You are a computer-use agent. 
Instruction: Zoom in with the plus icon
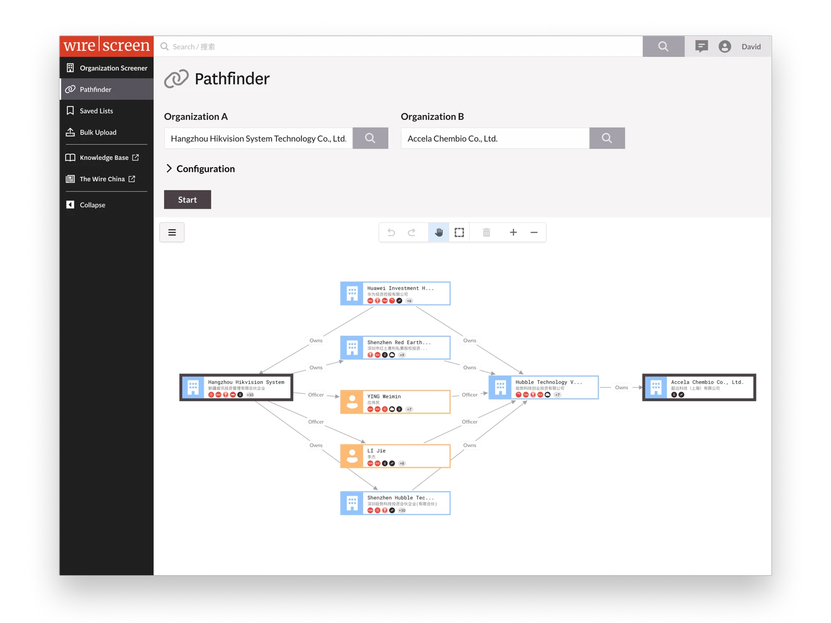point(513,233)
